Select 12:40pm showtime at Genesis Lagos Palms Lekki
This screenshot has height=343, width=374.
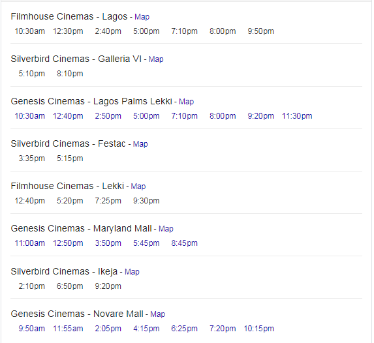click(68, 116)
